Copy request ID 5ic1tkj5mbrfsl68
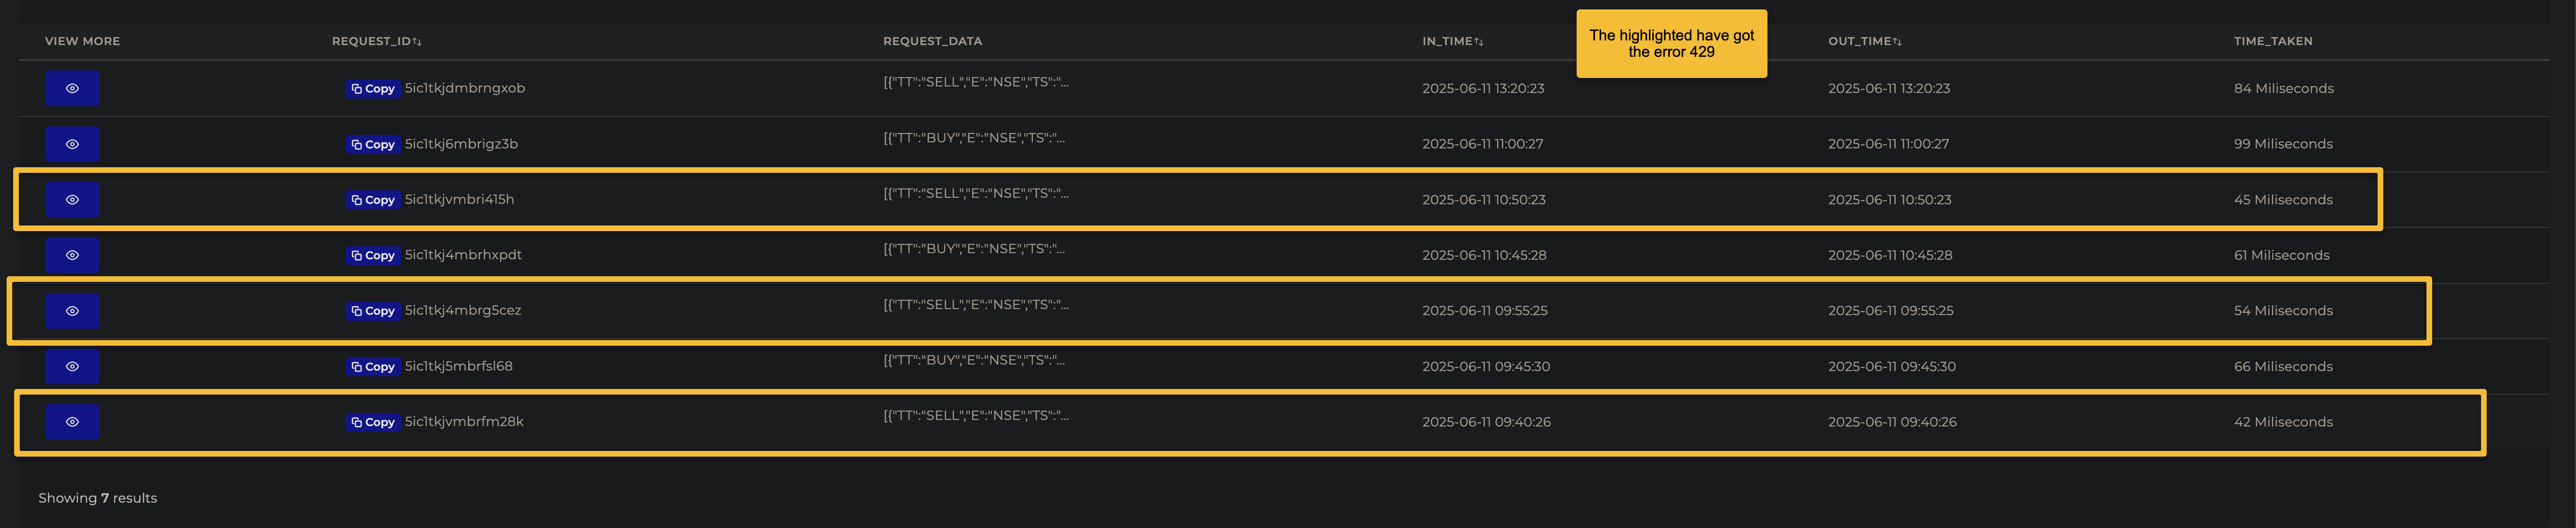 point(373,367)
